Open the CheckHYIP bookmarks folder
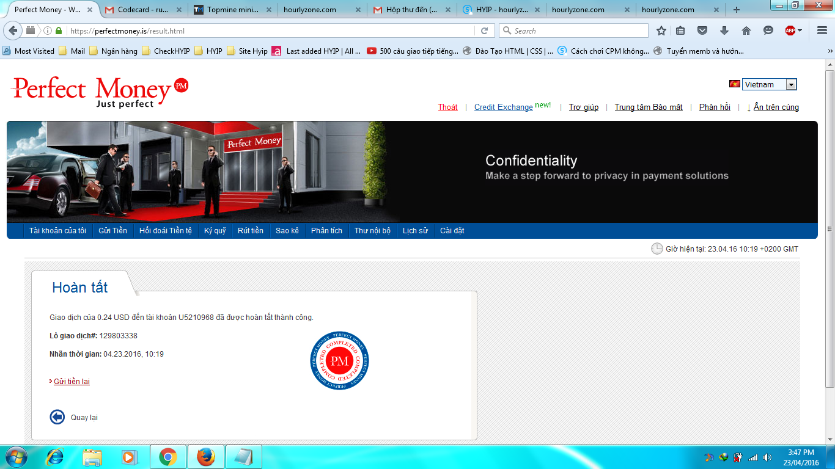 click(x=167, y=51)
